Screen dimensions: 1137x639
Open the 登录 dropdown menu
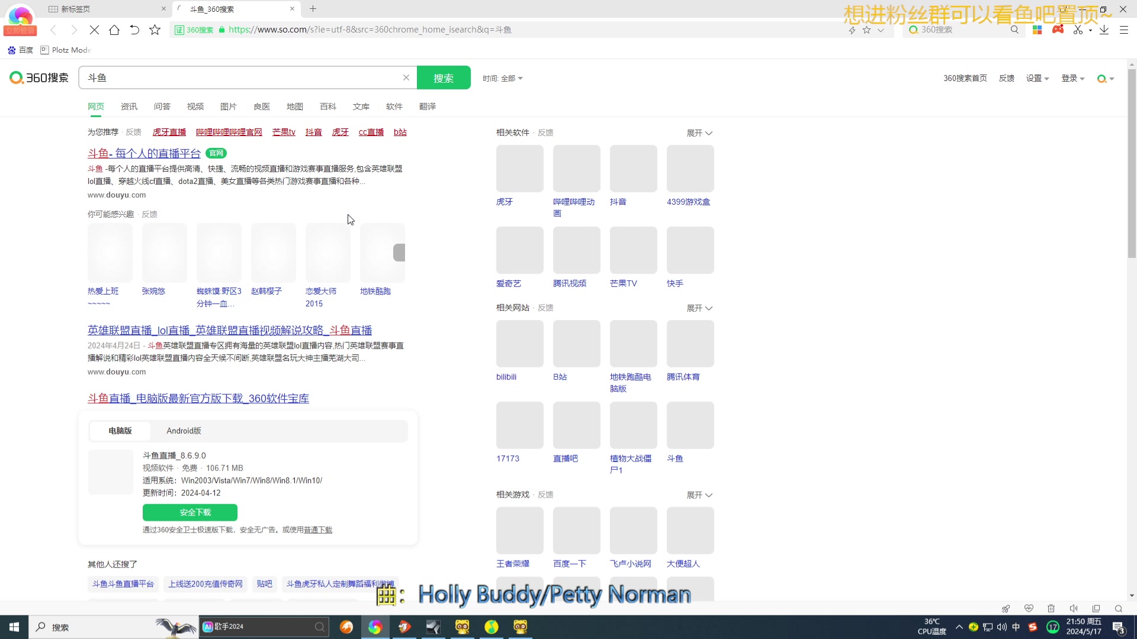point(1072,78)
